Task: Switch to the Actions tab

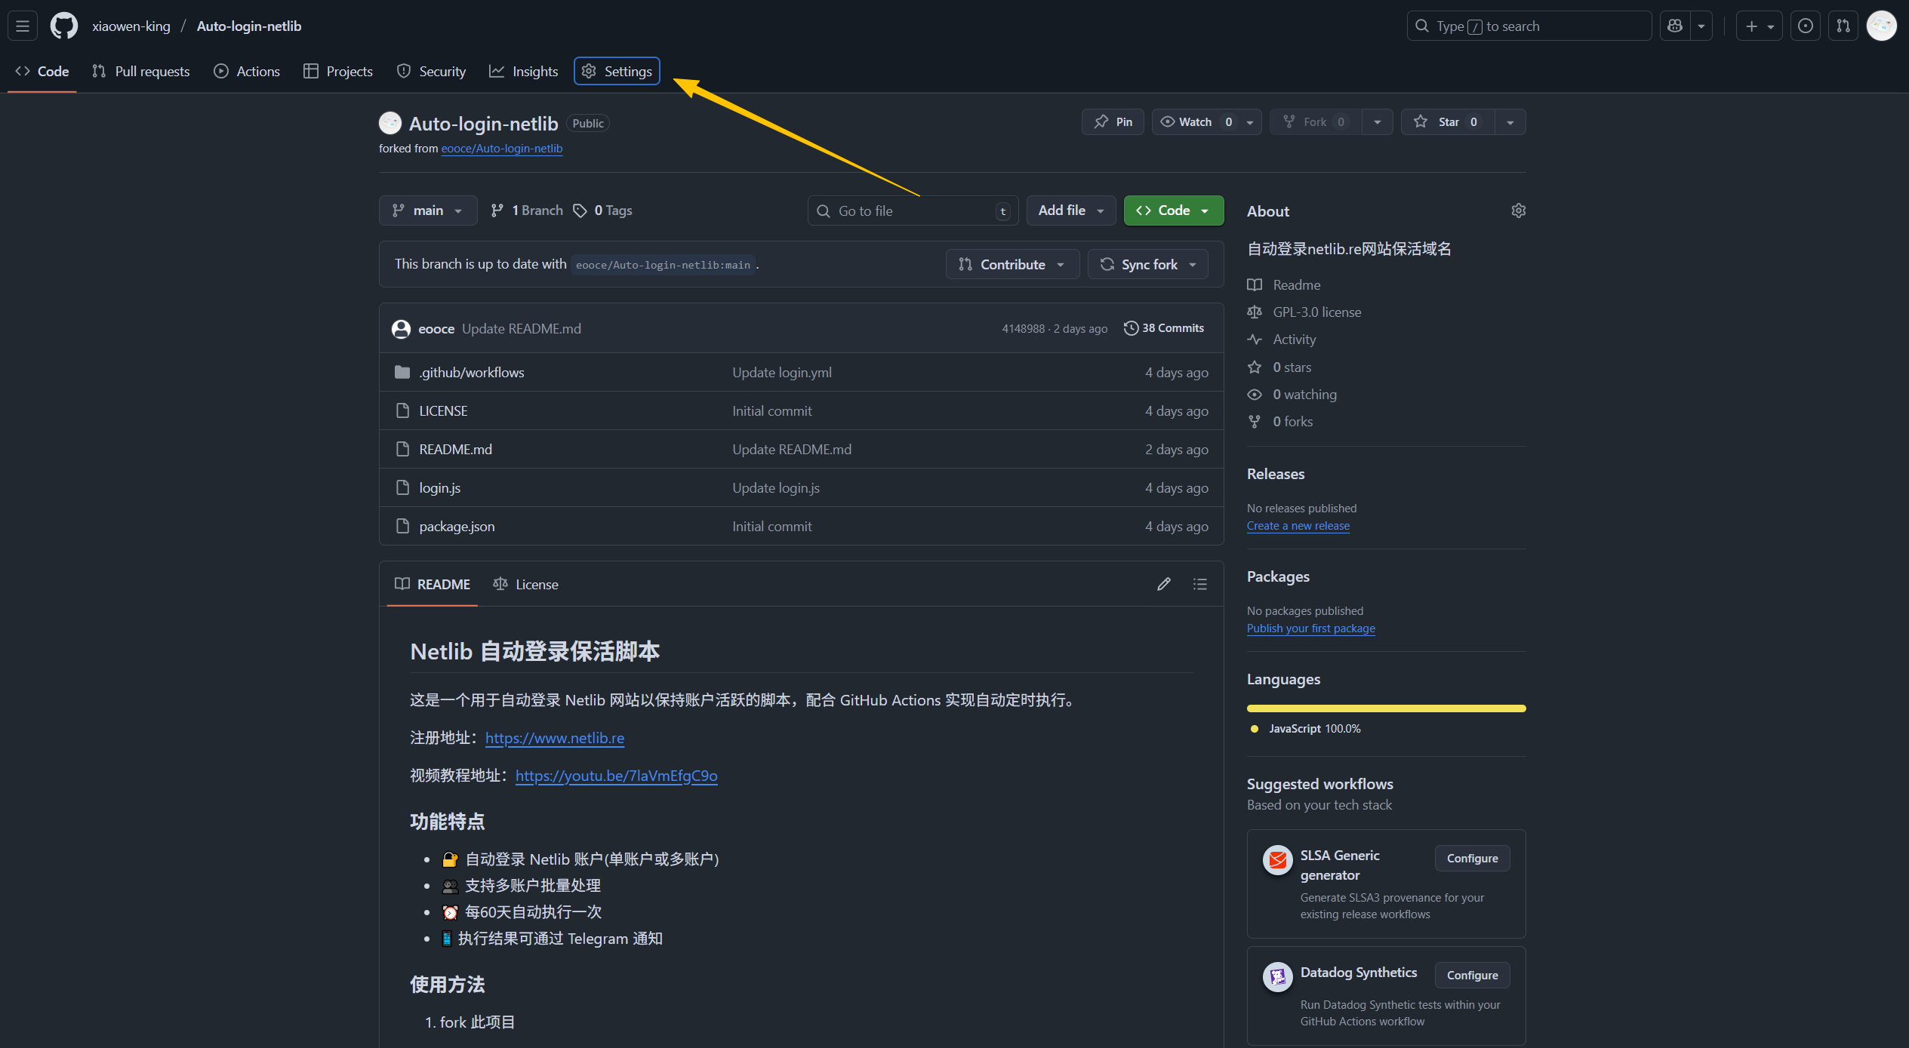Action: [x=247, y=72]
